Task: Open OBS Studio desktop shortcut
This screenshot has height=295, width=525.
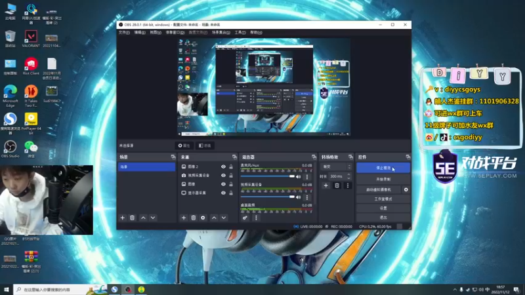Action: coord(10,149)
